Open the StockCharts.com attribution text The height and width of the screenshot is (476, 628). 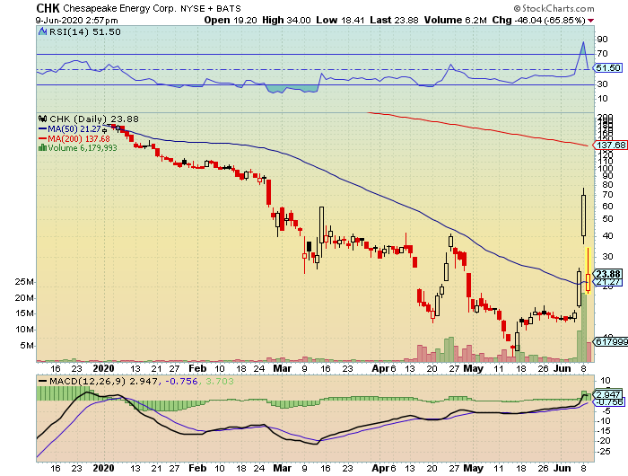558,8
